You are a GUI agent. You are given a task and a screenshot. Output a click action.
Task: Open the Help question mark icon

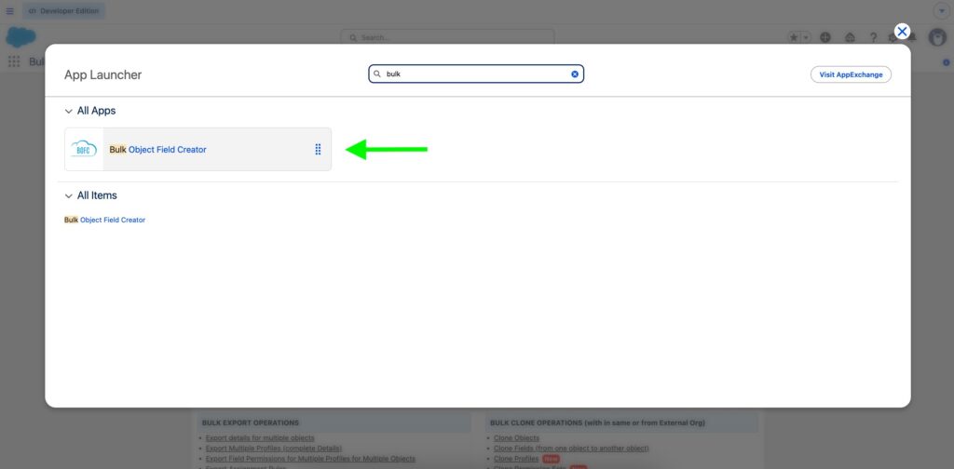click(x=873, y=37)
